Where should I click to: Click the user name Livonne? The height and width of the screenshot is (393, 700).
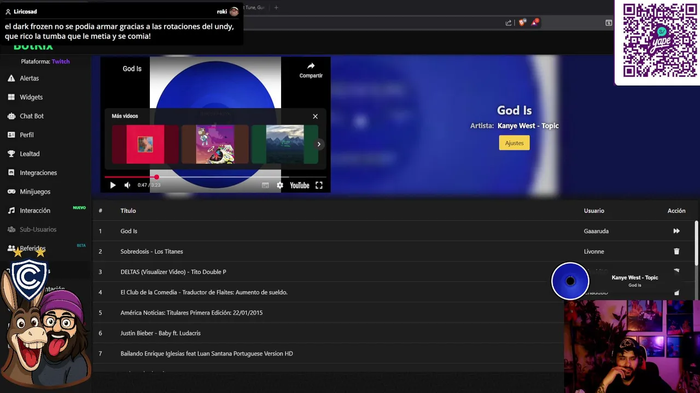click(x=594, y=252)
